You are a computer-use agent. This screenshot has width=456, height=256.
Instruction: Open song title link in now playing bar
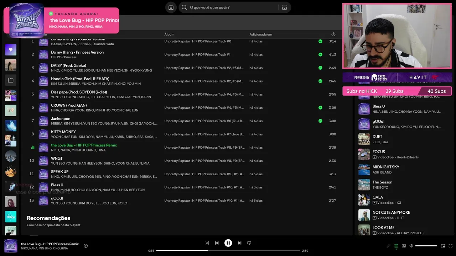tap(50, 244)
